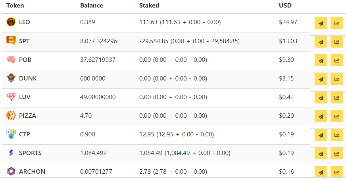Click the send icon for LEO
The image size is (346, 180).
(321, 23)
